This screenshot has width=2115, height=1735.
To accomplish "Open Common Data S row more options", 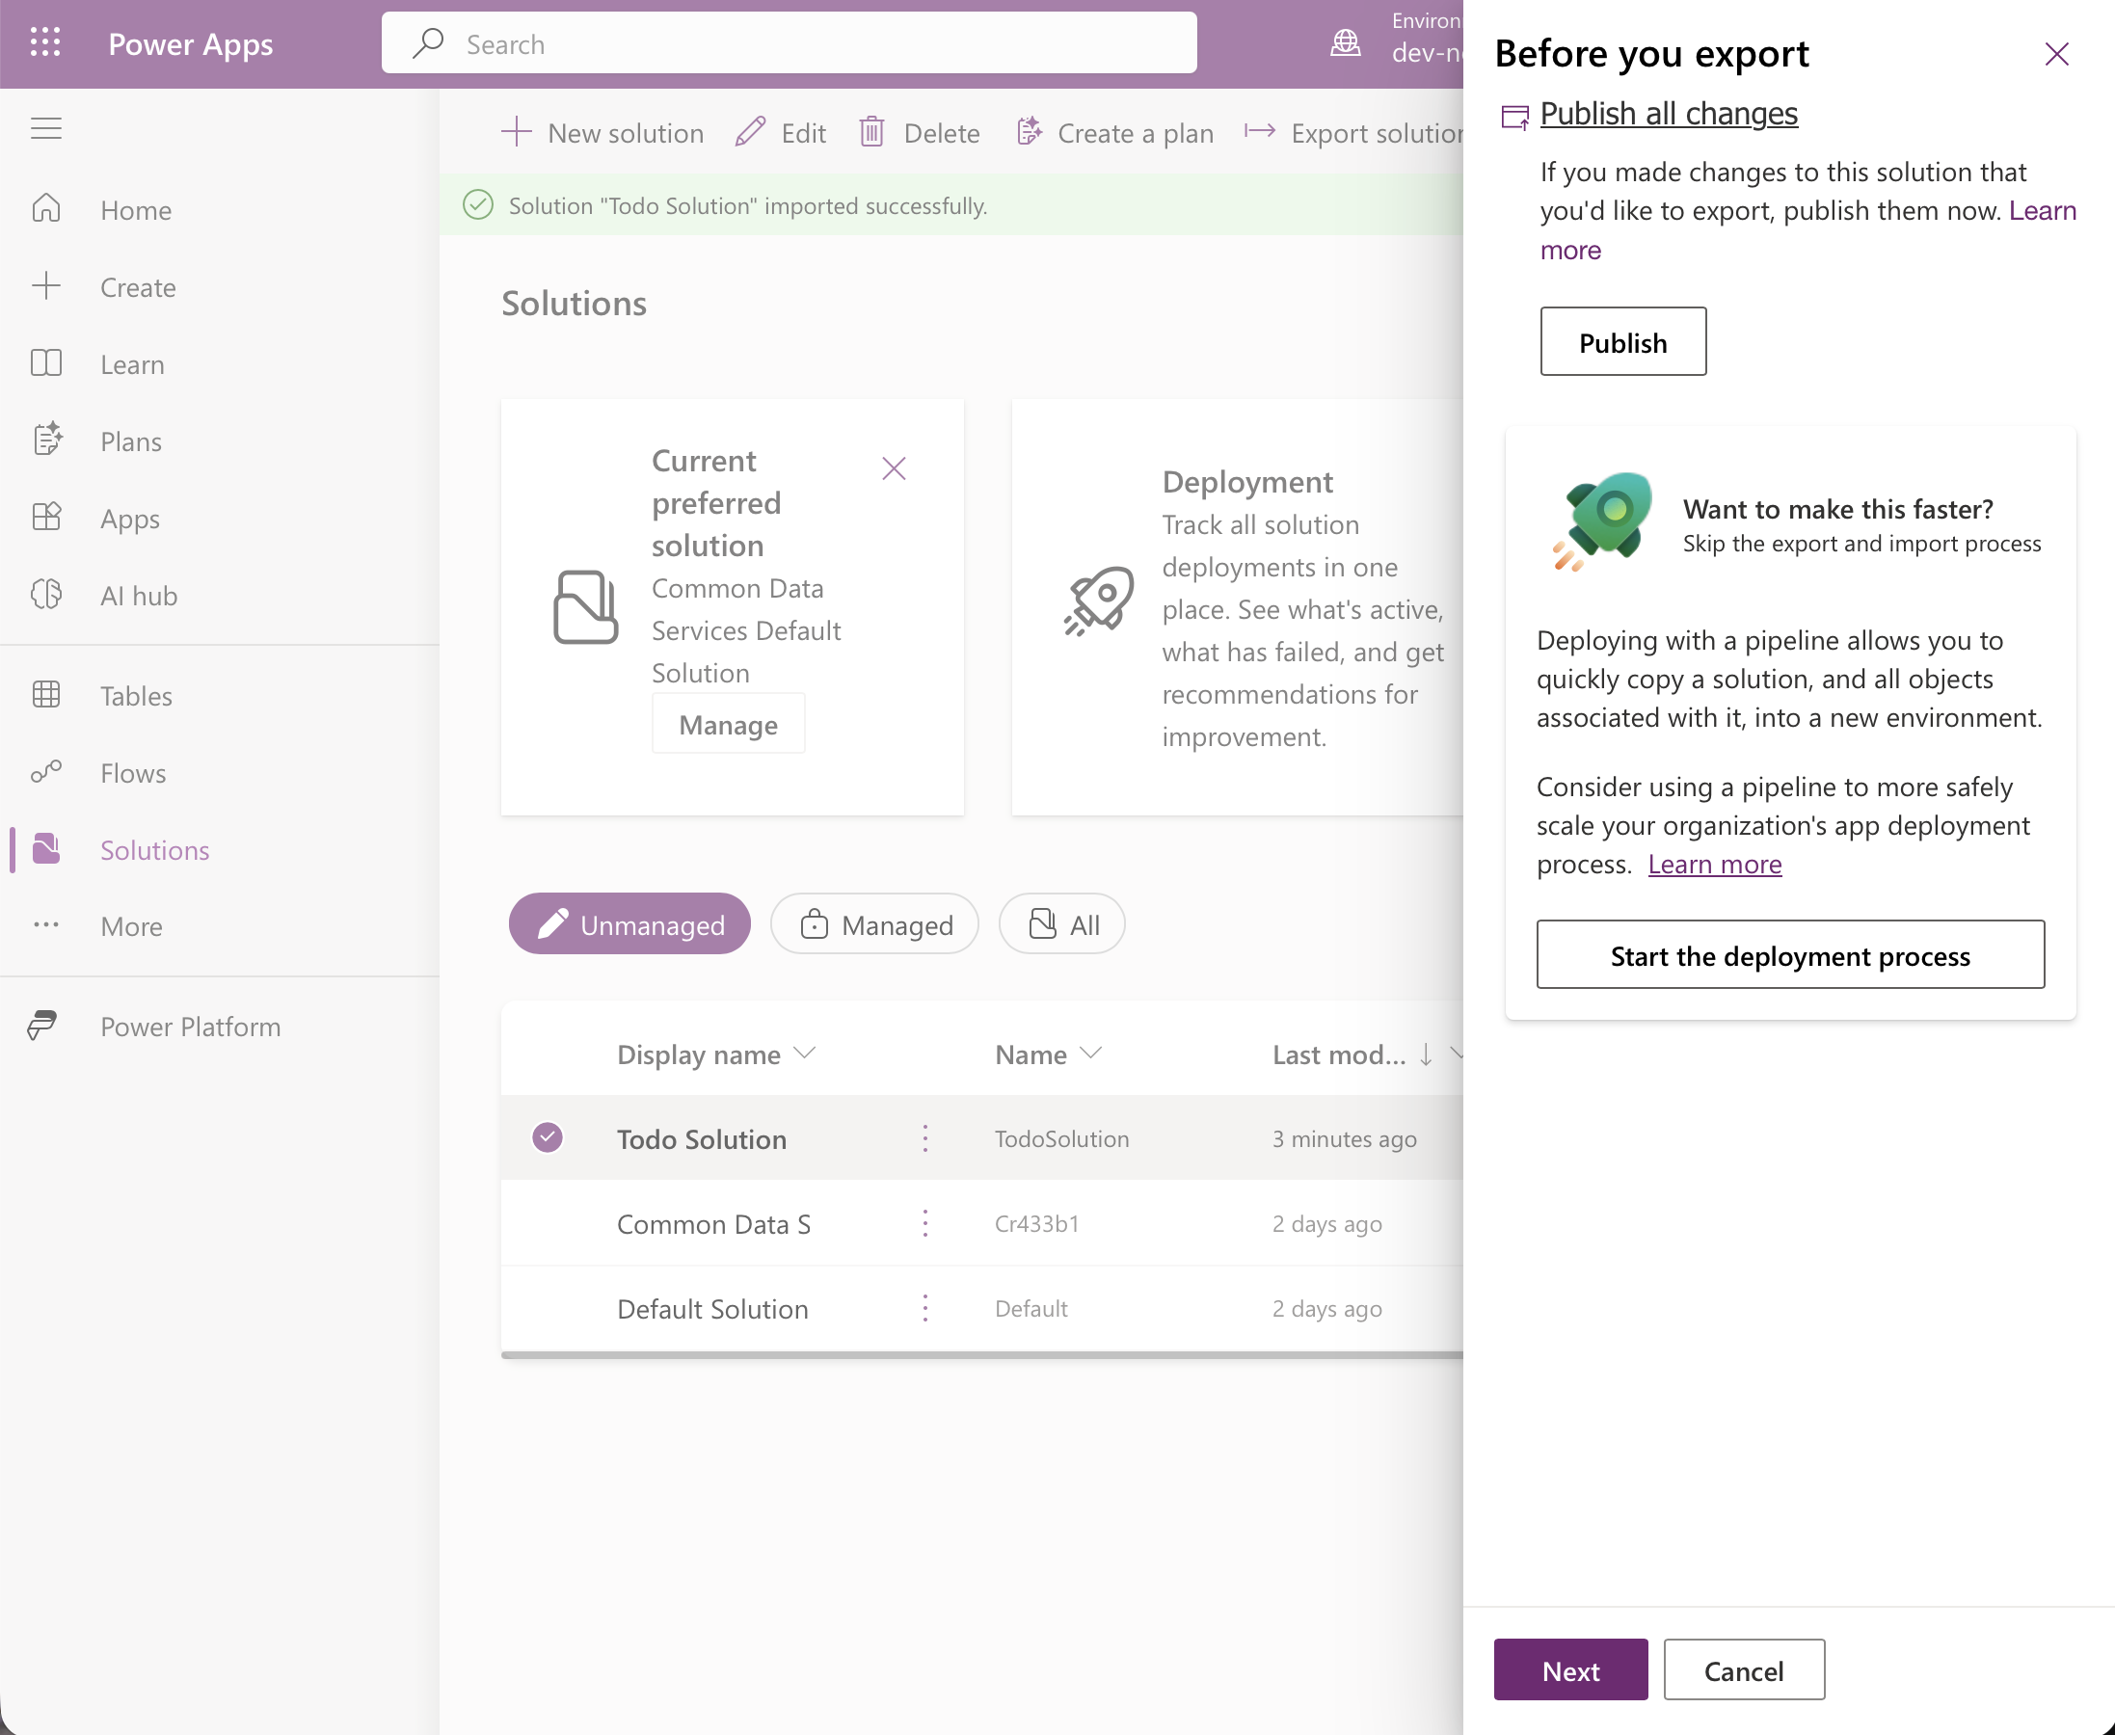I will [x=924, y=1223].
